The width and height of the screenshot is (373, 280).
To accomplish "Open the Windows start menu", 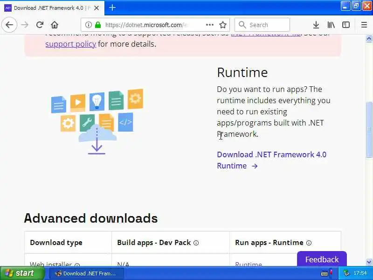I will (22, 273).
